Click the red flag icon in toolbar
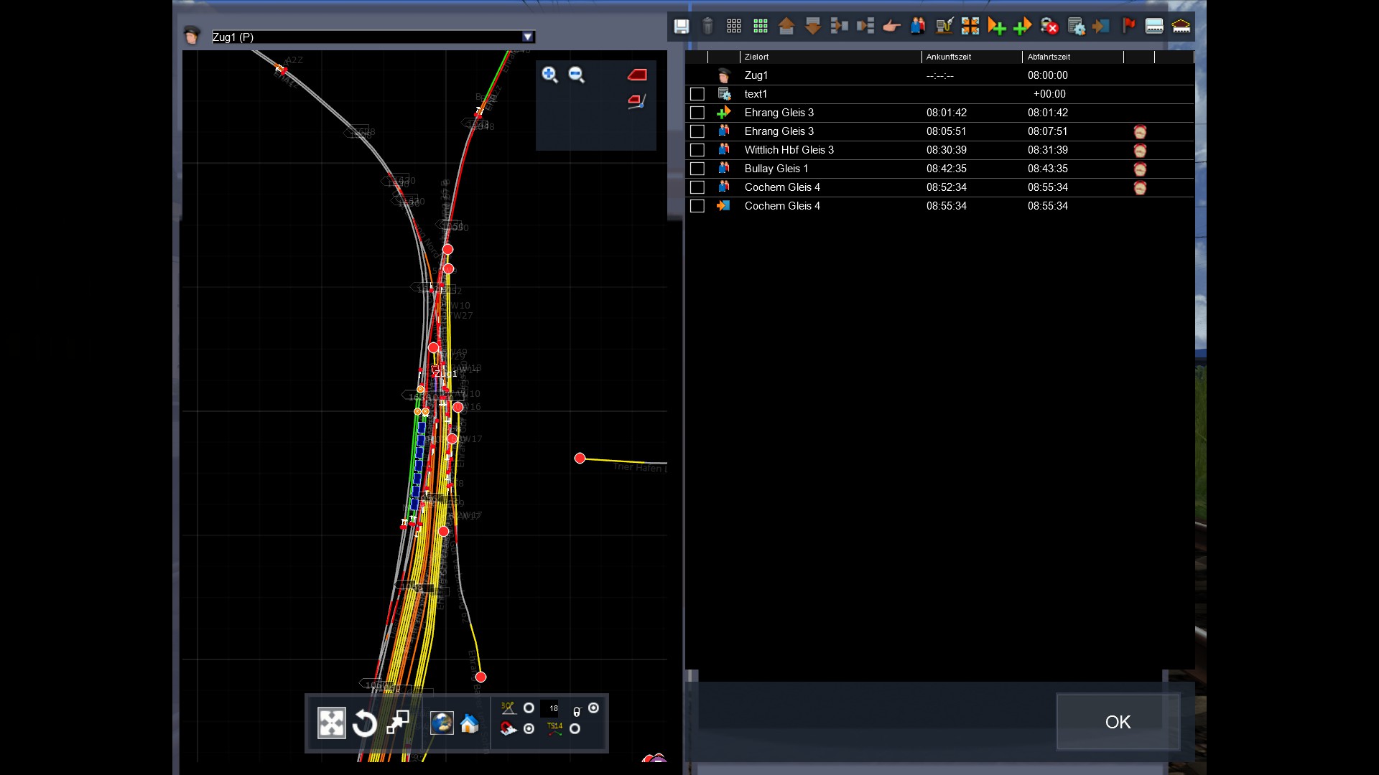This screenshot has height=775, width=1379. click(x=1128, y=27)
